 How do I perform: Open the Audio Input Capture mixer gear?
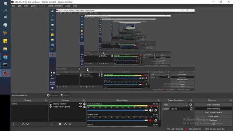coord(155,110)
